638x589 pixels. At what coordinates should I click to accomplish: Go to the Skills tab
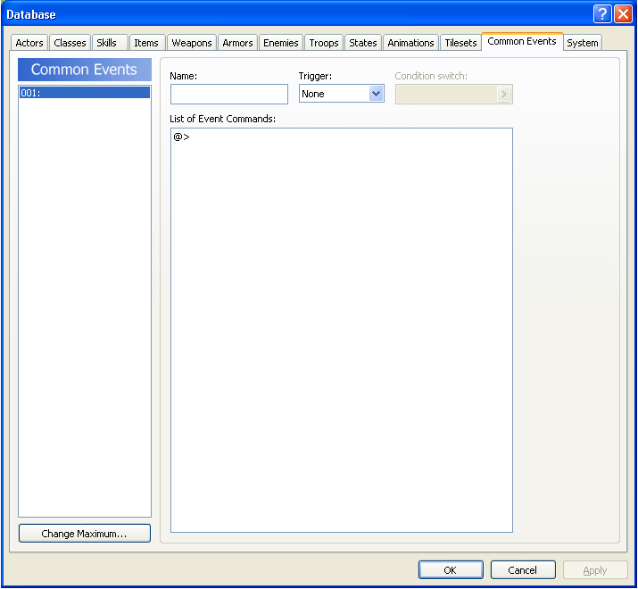click(x=107, y=43)
